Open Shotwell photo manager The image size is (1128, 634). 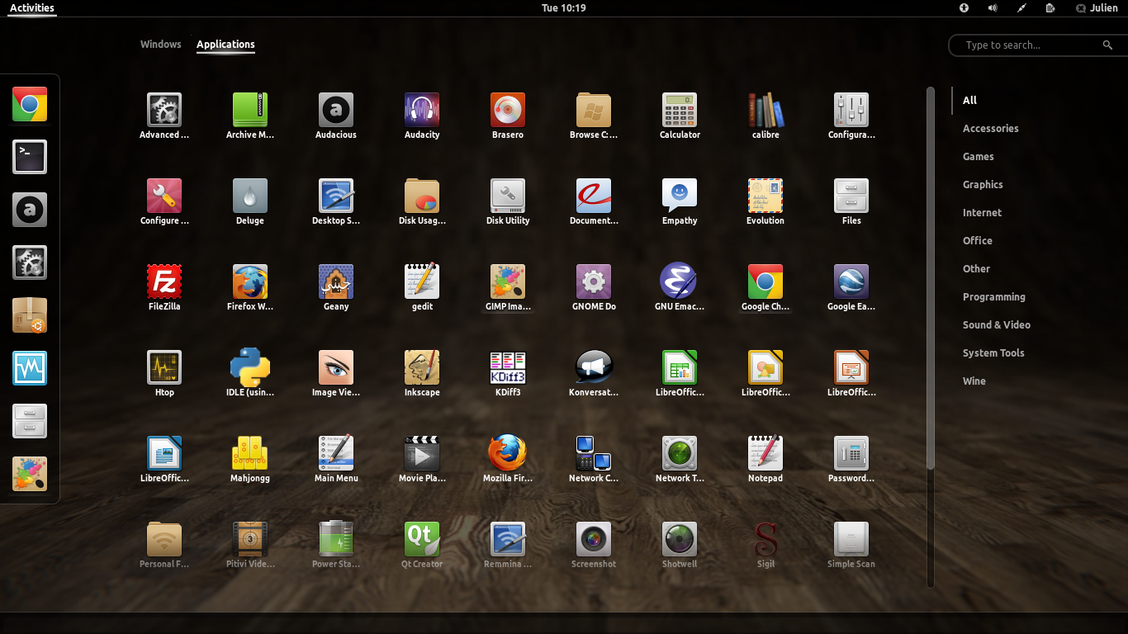680,545
